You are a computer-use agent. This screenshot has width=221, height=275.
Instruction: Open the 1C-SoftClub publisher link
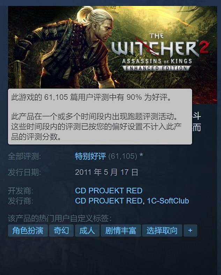(x=168, y=201)
